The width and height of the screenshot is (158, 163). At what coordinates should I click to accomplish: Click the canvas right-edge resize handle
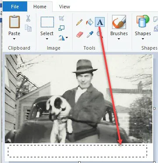[154, 108]
